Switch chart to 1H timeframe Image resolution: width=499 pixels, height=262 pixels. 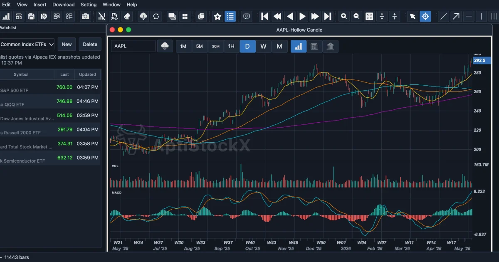tap(231, 46)
